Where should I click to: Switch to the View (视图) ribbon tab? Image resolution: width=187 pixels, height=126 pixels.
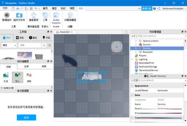coord(72,8)
